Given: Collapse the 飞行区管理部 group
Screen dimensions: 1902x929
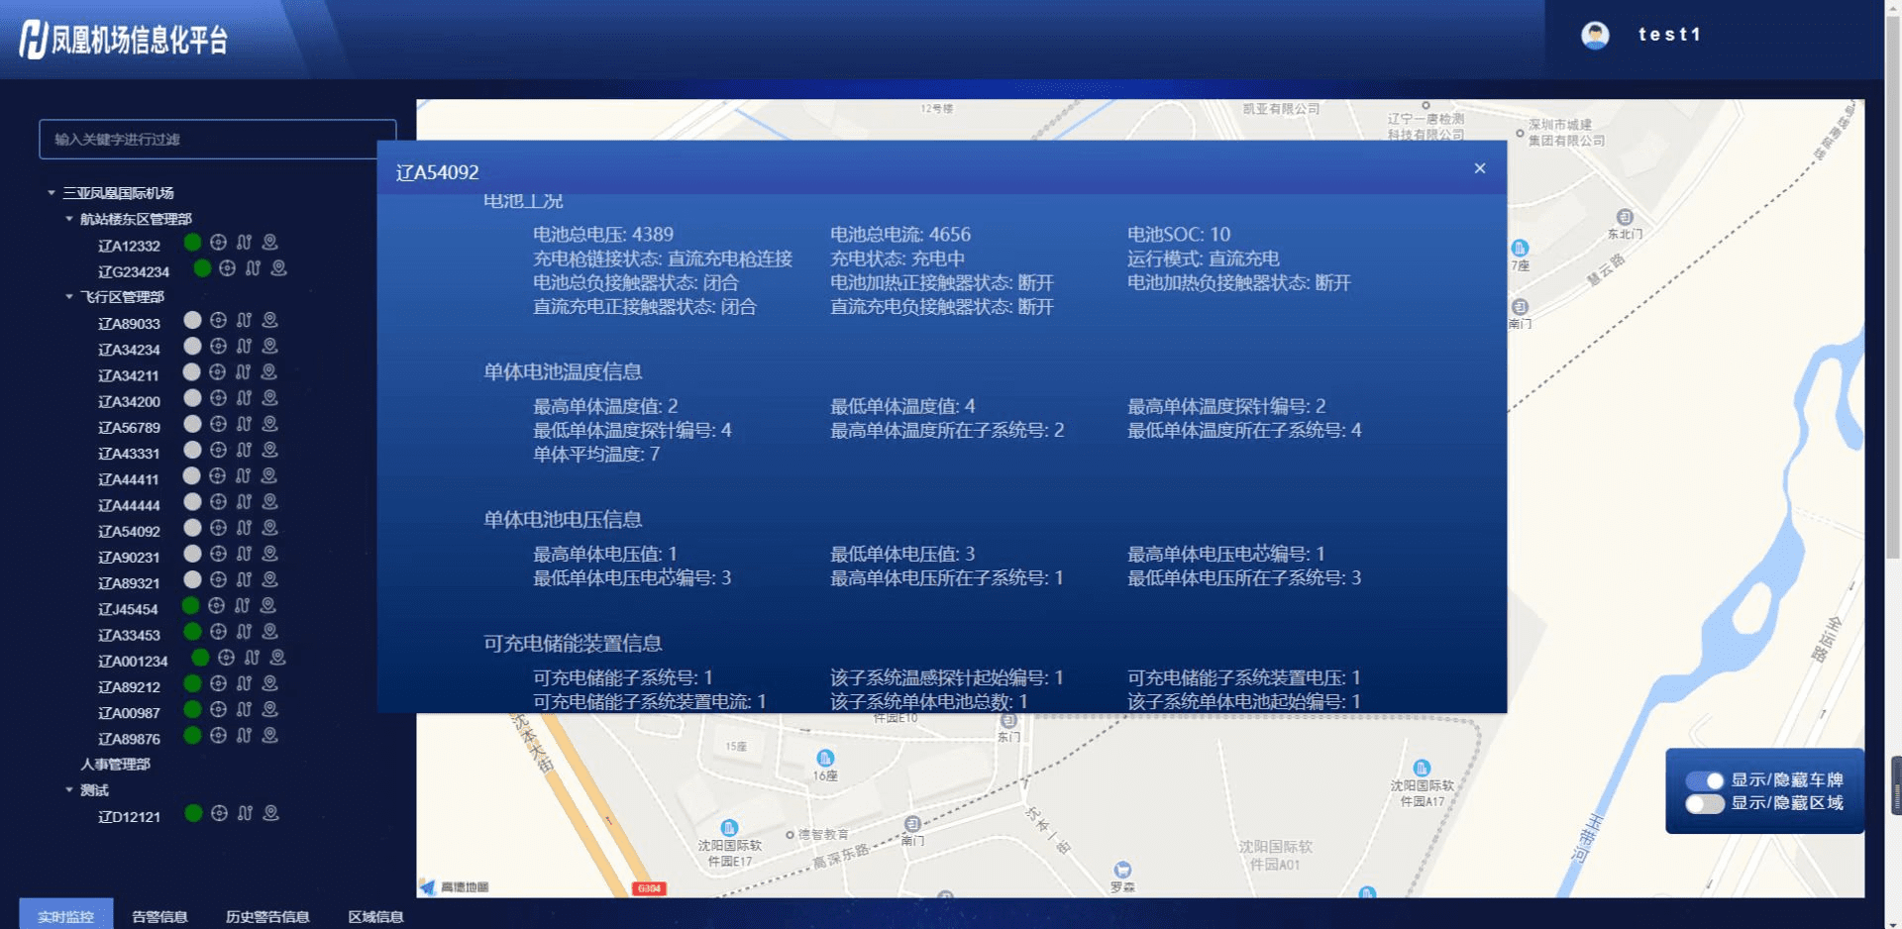Looking at the screenshot, I should (69, 297).
